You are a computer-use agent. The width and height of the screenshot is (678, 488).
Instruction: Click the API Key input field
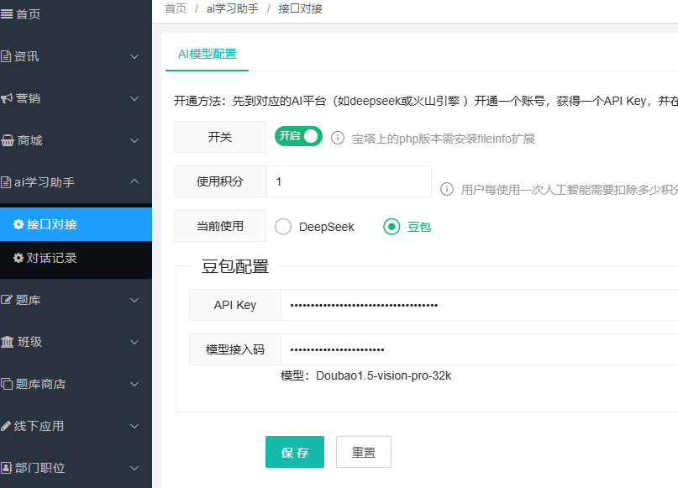point(479,305)
